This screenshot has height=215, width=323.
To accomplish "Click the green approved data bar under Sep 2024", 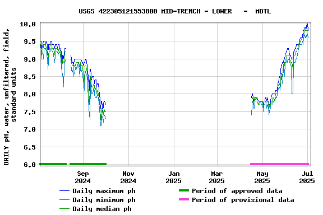I will click(88, 164).
